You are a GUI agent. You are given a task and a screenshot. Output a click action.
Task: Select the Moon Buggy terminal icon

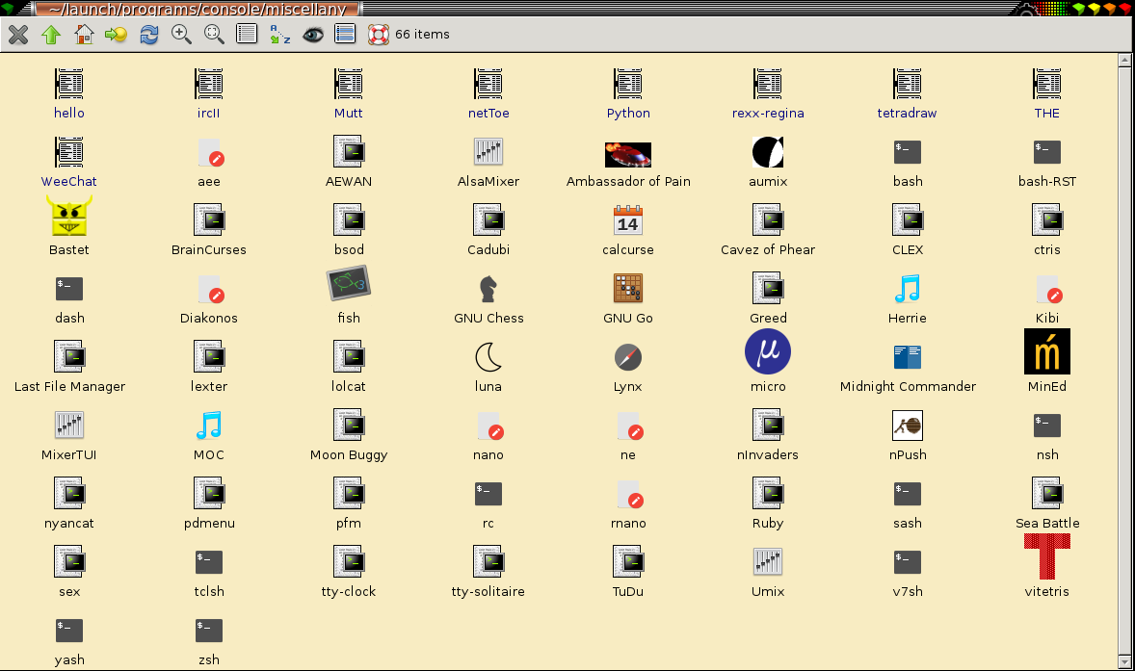coord(349,426)
